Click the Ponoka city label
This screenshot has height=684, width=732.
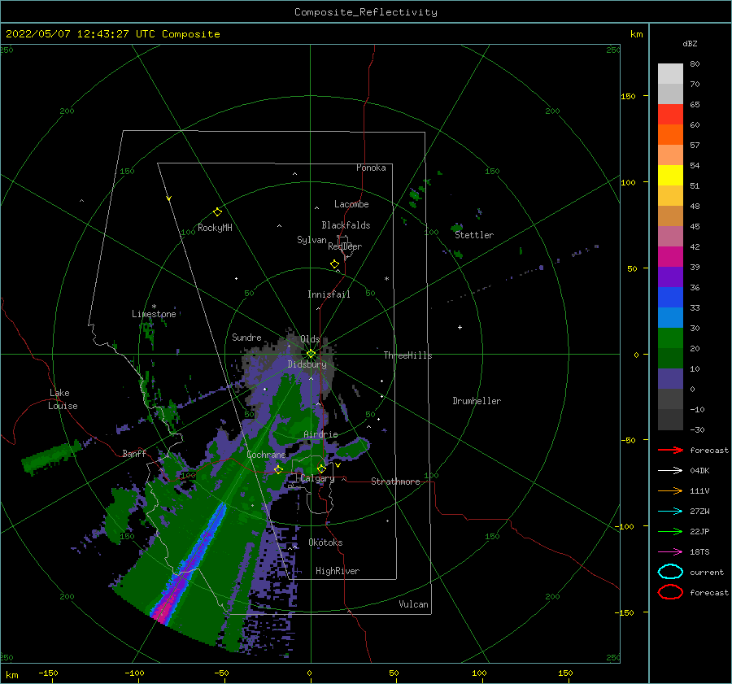tap(371, 168)
